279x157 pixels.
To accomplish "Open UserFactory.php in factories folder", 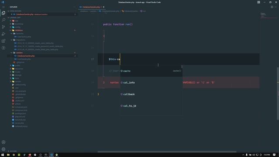I will tap(24, 37).
